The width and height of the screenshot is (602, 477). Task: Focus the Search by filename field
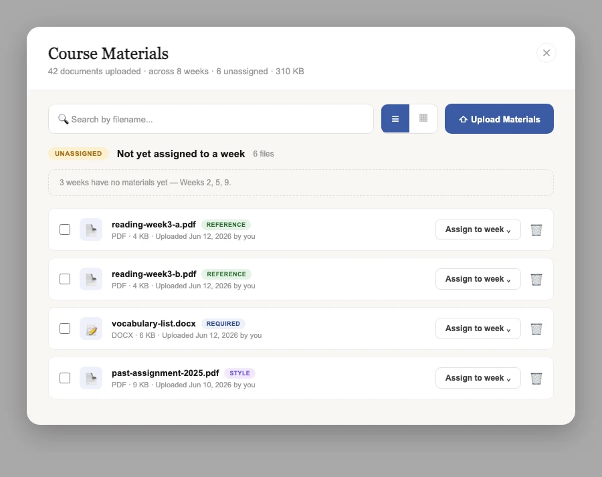[x=211, y=119]
